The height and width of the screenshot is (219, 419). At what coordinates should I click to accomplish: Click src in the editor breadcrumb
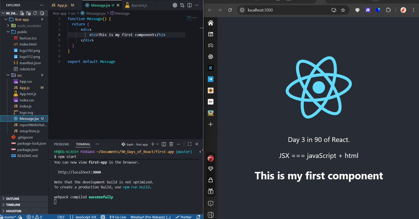click(x=73, y=13)
